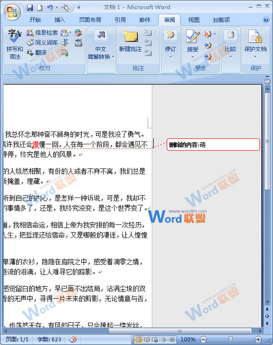273x345 pixels.
Task: Reject the change with red X icon
Action: pyautogui.click(x=207, y=34)
